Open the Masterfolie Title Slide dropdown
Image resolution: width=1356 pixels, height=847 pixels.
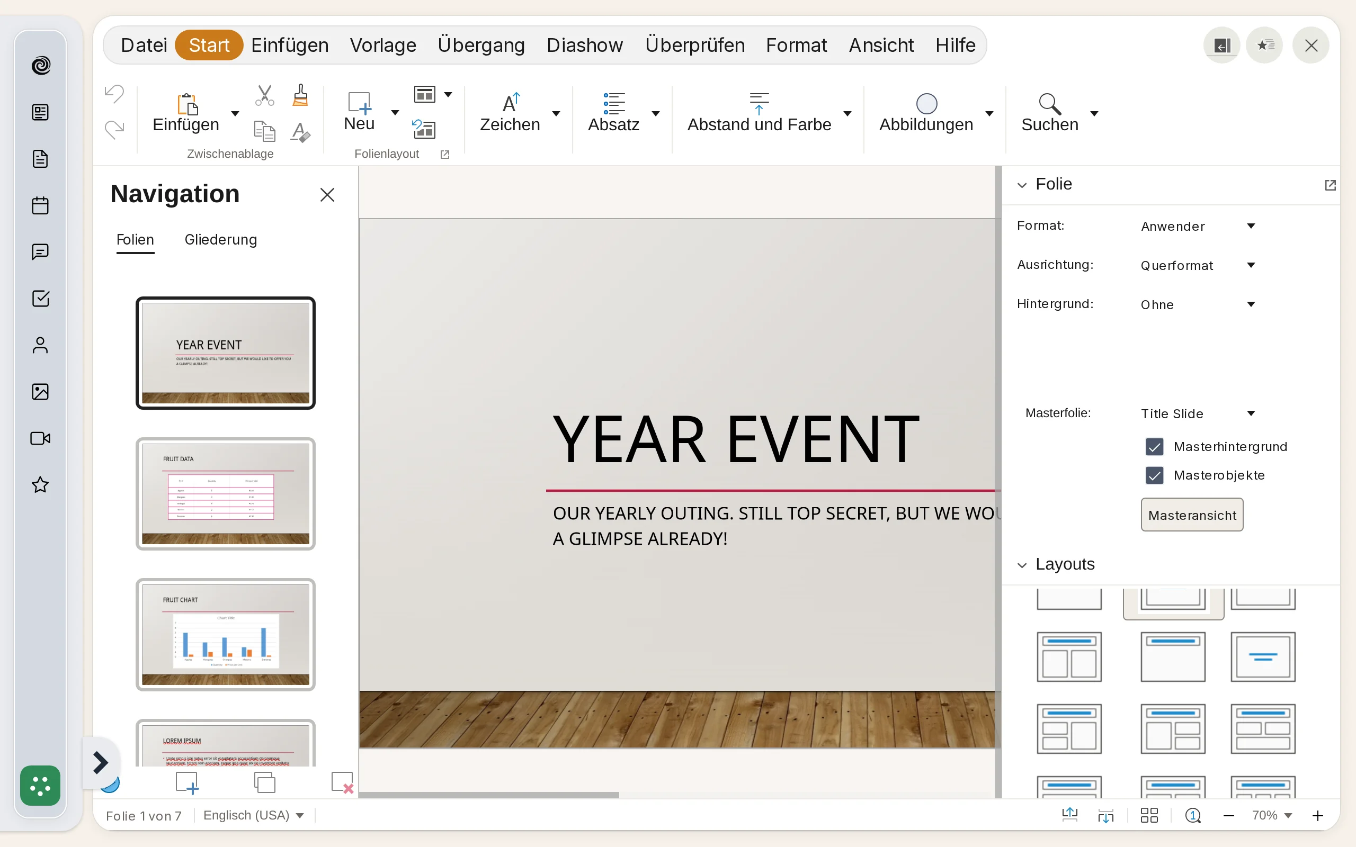coord(1198,414)
